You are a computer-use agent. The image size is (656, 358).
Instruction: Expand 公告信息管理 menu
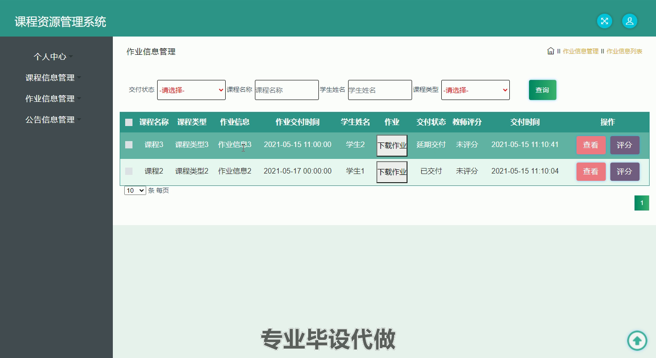click(x=53, y=120)
